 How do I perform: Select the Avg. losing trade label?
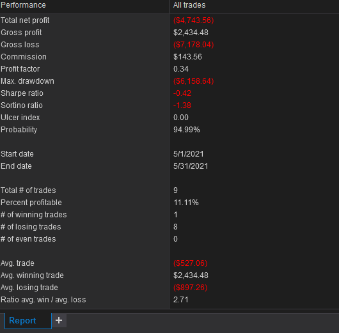[29, 288]
